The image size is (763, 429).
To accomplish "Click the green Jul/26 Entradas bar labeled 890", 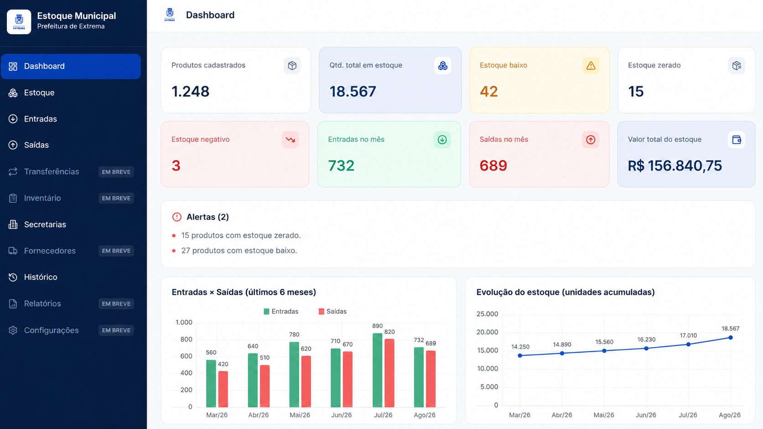I will tap(377, 370).
